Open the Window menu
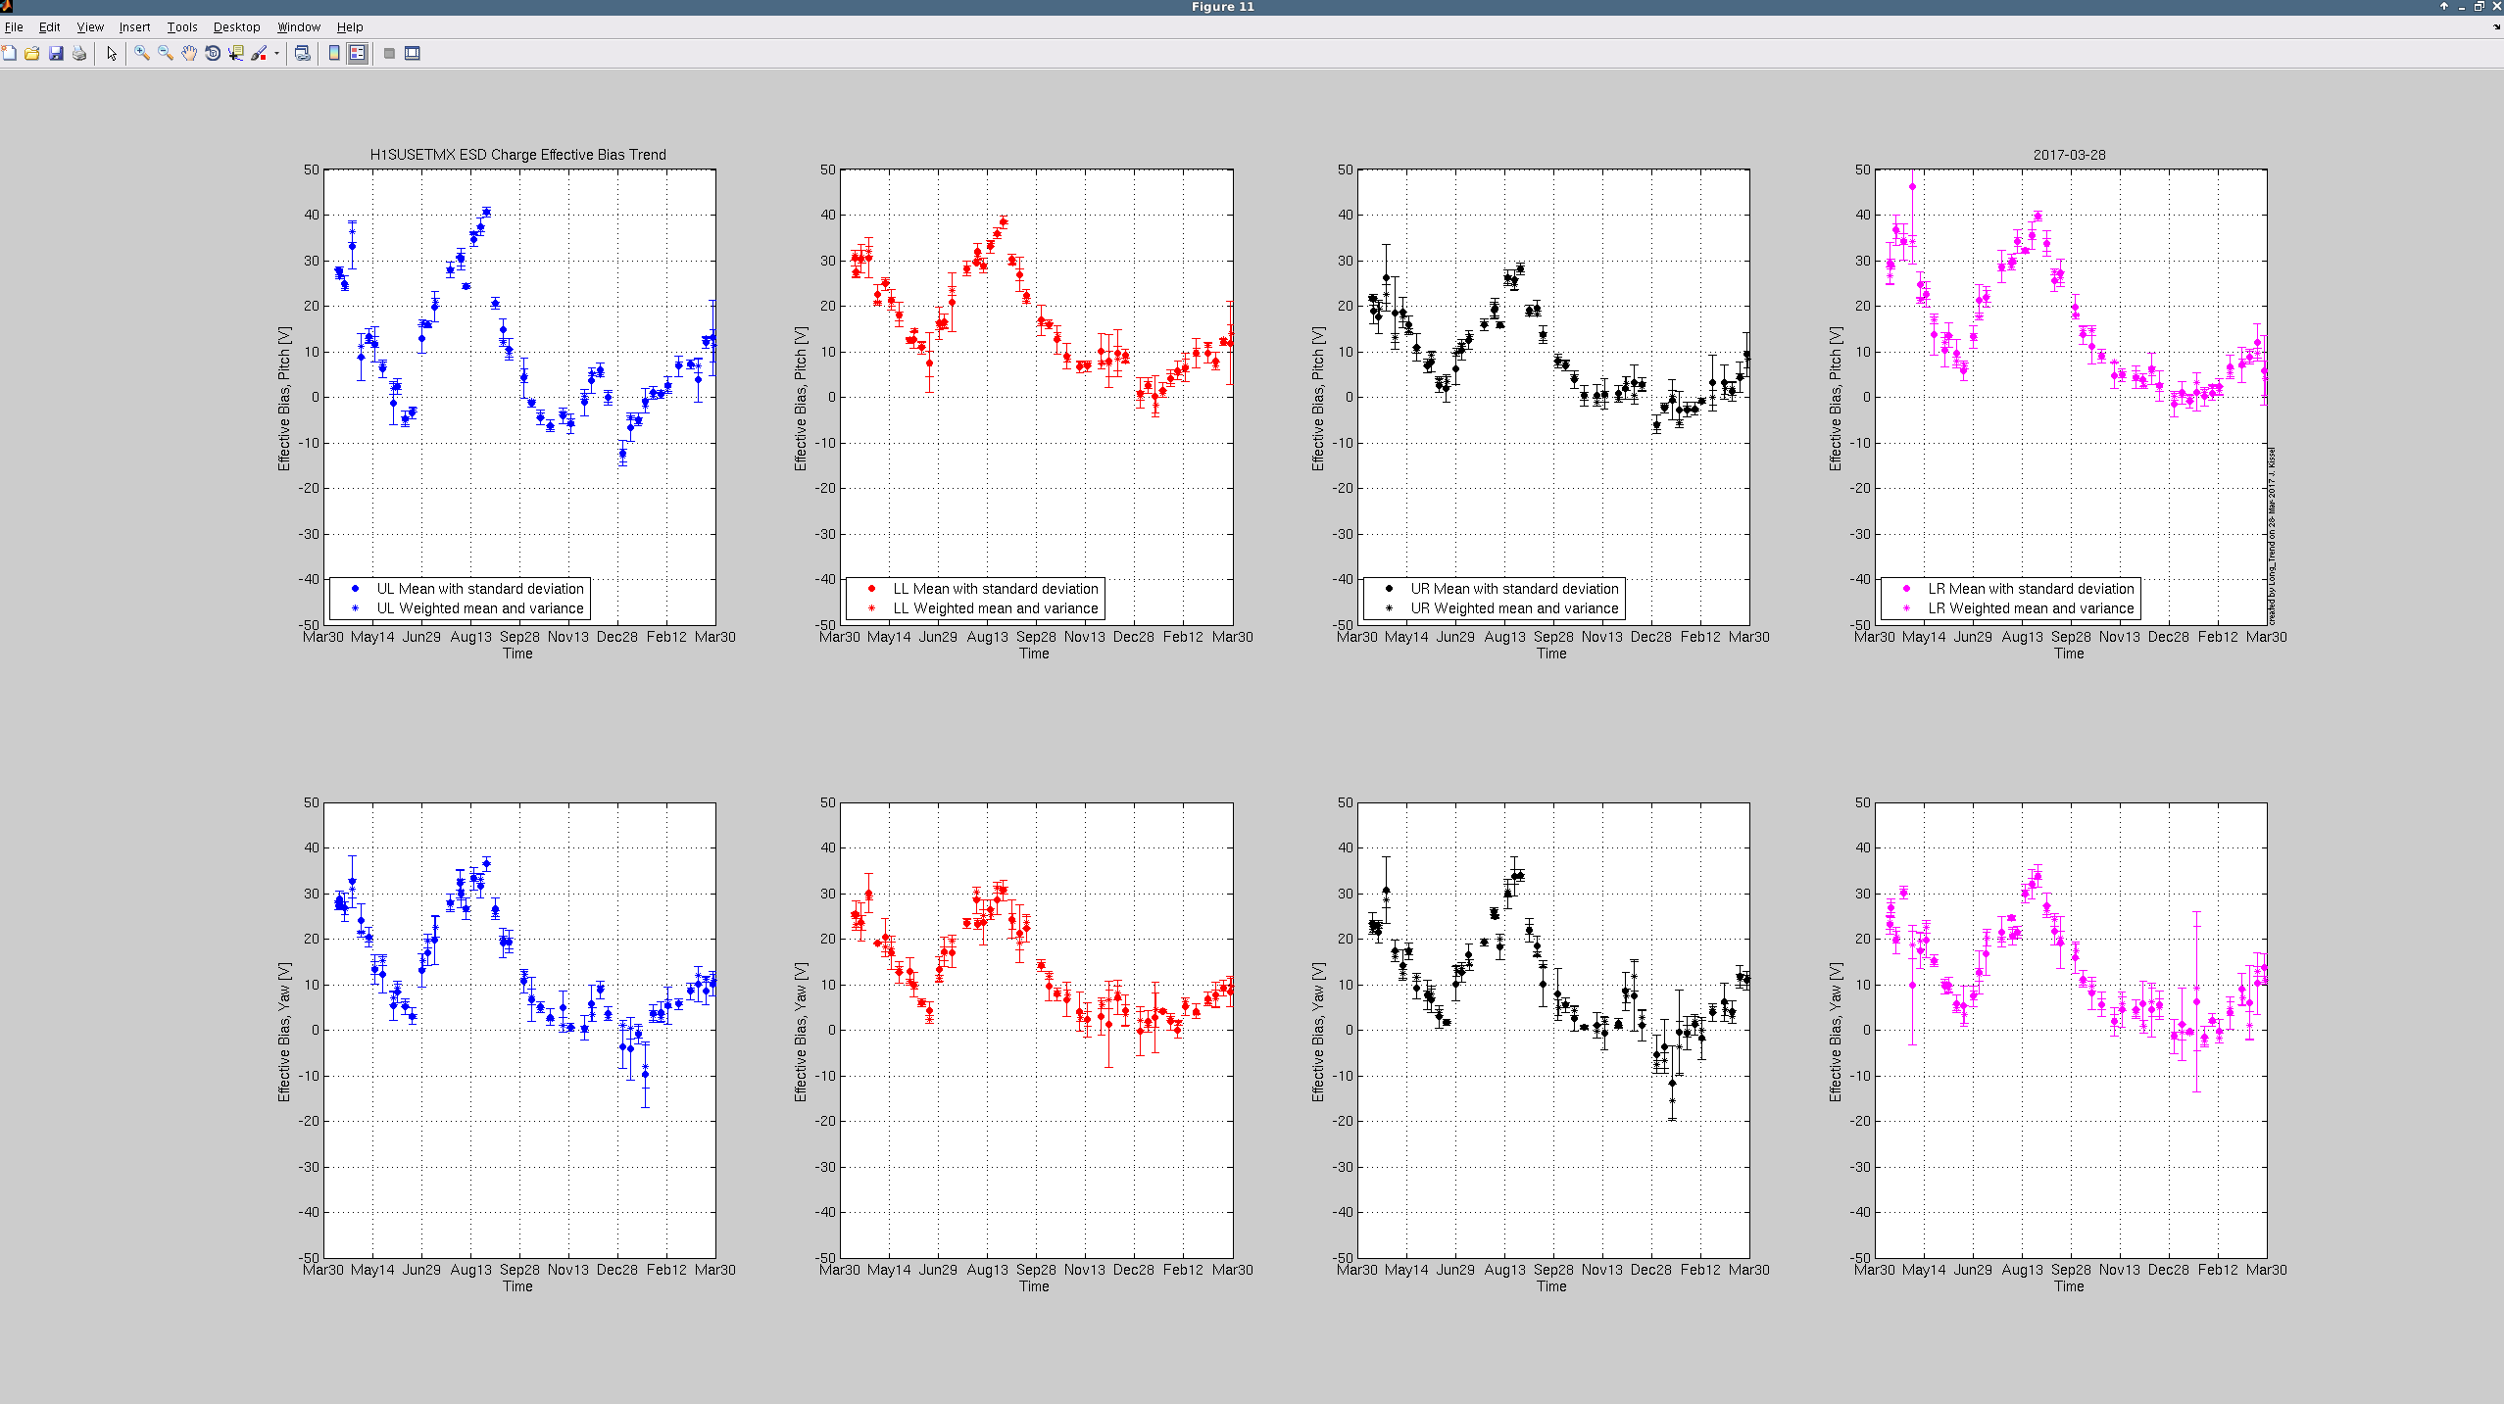 click(x=298, y=27)
